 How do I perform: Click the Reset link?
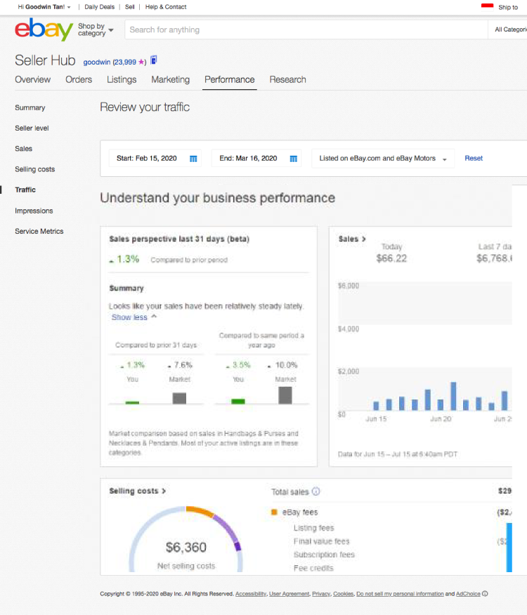click(x=474, y=158)
